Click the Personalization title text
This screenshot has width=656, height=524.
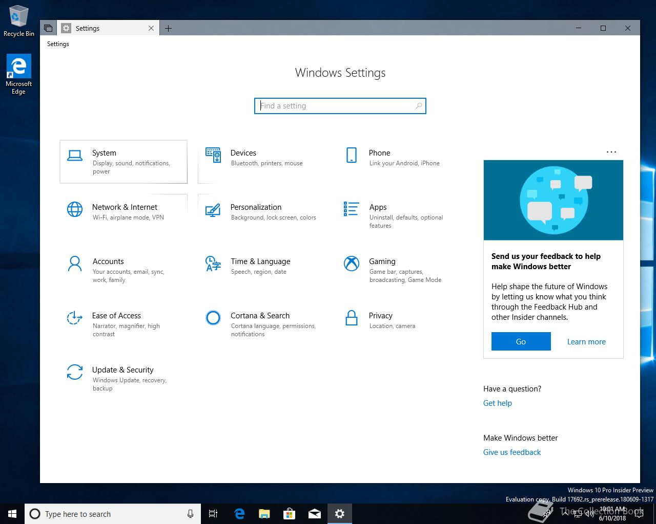coord(256,207)
